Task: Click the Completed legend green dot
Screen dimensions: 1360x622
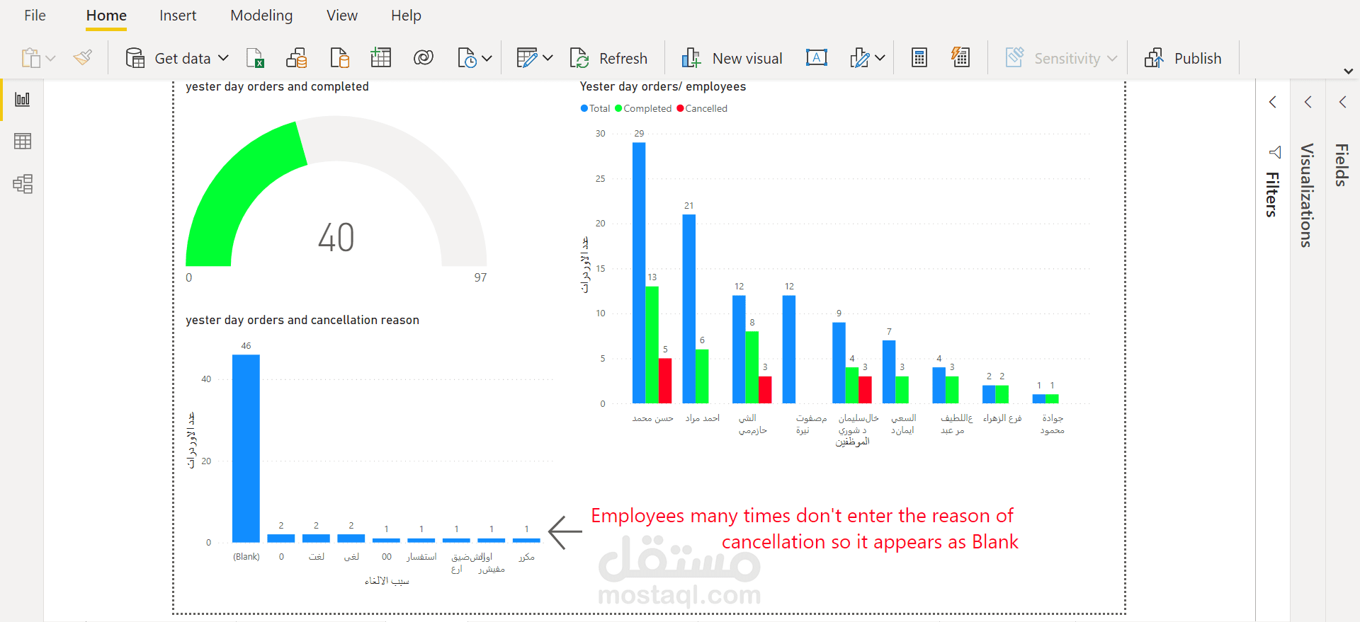Action: (x=618, y=108)
